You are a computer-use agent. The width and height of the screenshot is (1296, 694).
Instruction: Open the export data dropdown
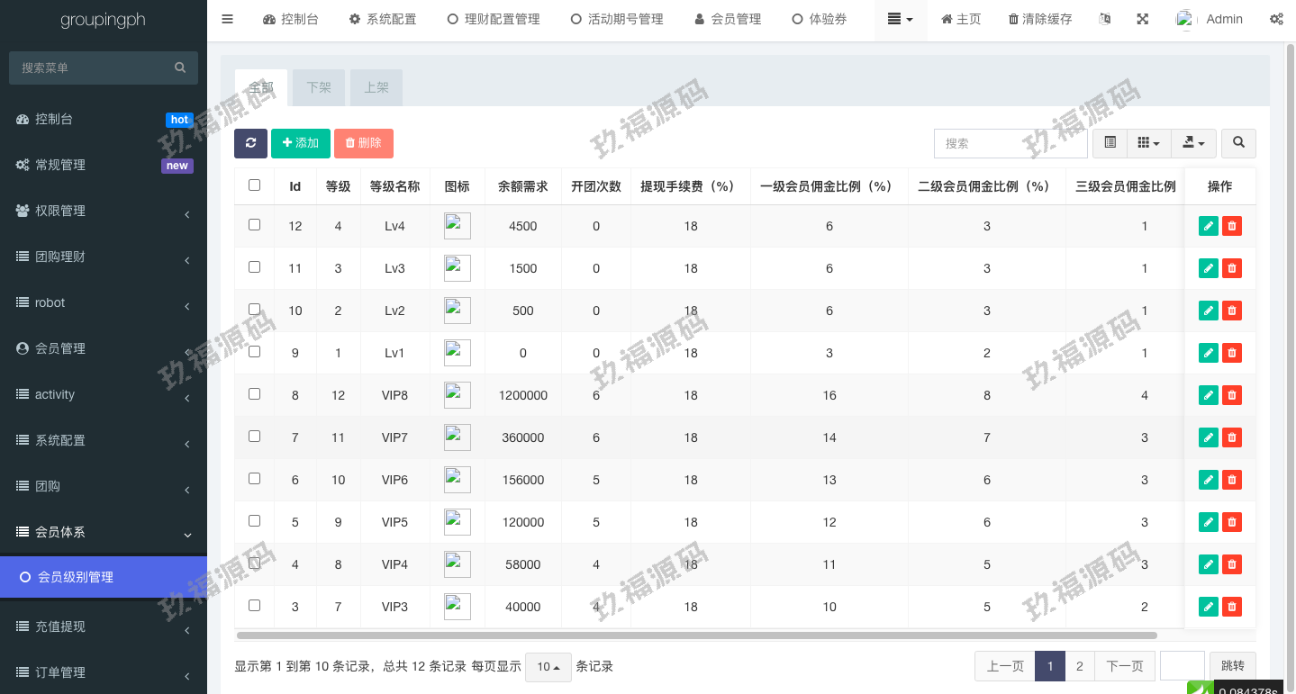pyautogui.click(x=1194, y=143)
